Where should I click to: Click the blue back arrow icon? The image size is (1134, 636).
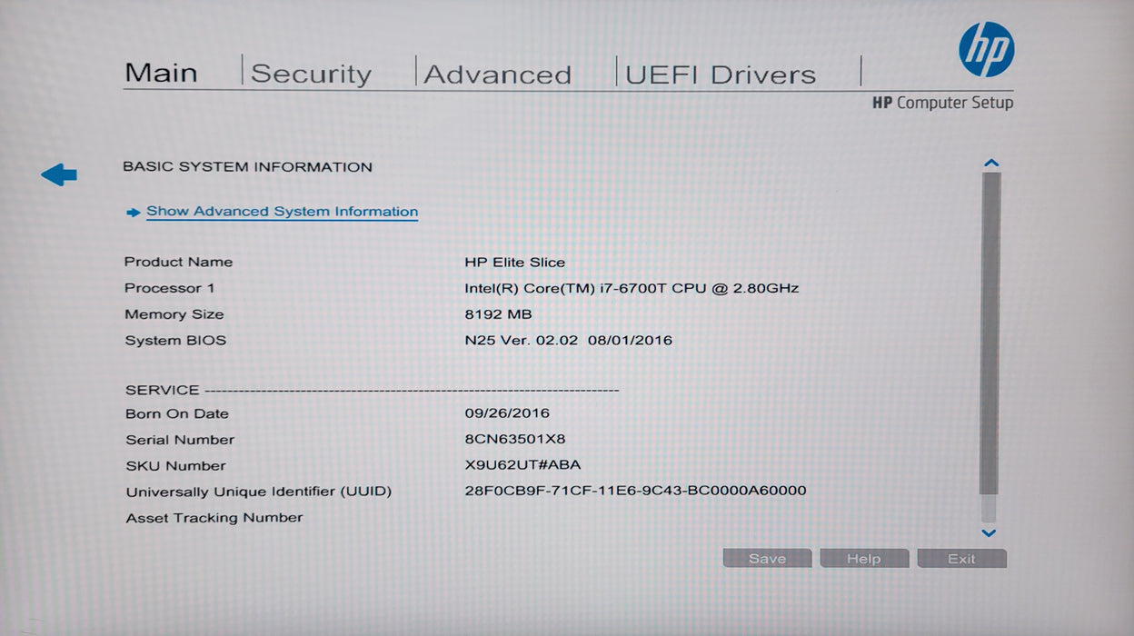point(59,174)
